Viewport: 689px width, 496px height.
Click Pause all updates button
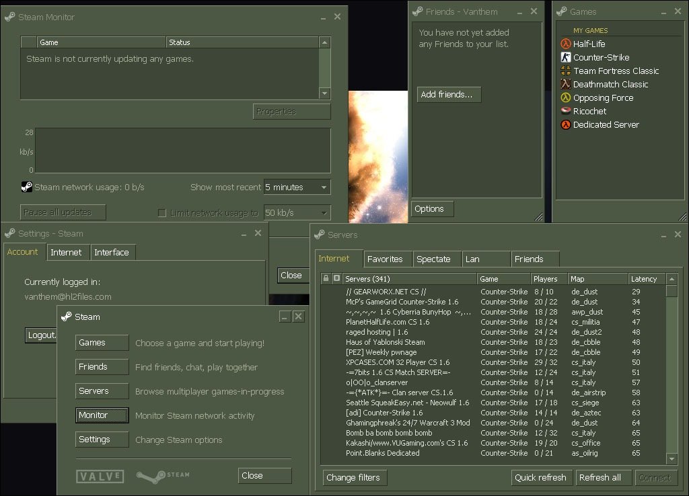[63, 212]
